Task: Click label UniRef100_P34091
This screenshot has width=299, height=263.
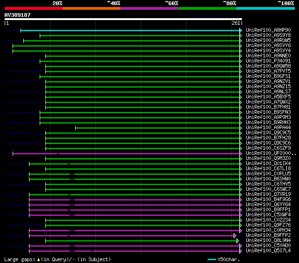Action: 268,61
